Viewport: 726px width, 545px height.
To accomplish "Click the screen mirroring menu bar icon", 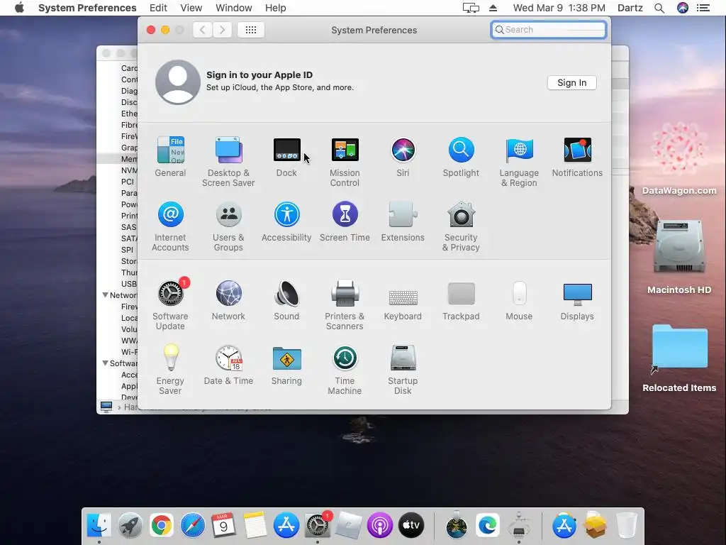I will tap(471, 8).
